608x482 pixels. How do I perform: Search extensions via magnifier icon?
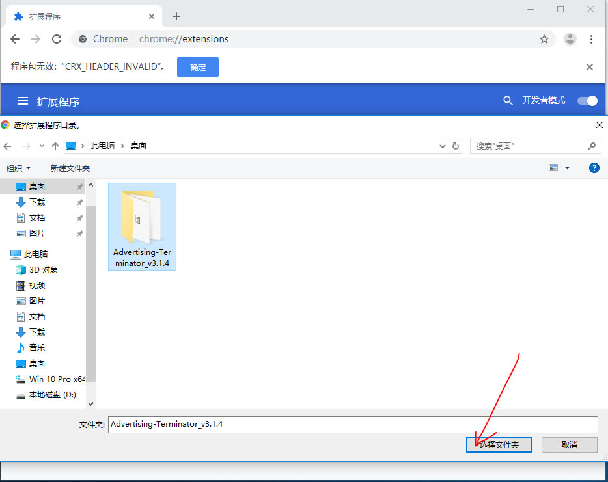pyautogui.click(x=508, y=101)
